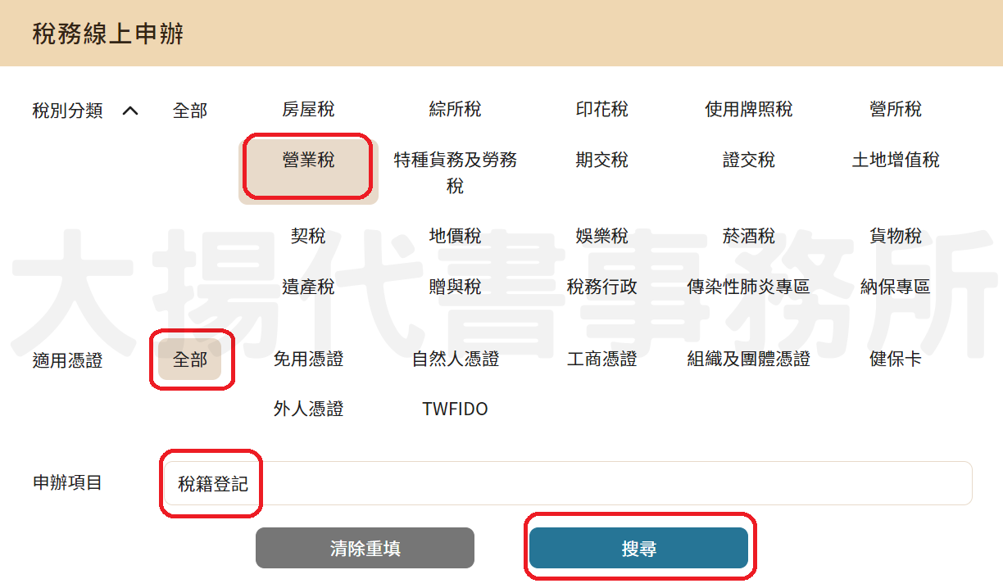
Task: Click the 申辦項目 text input field
Action: [565, 483]
